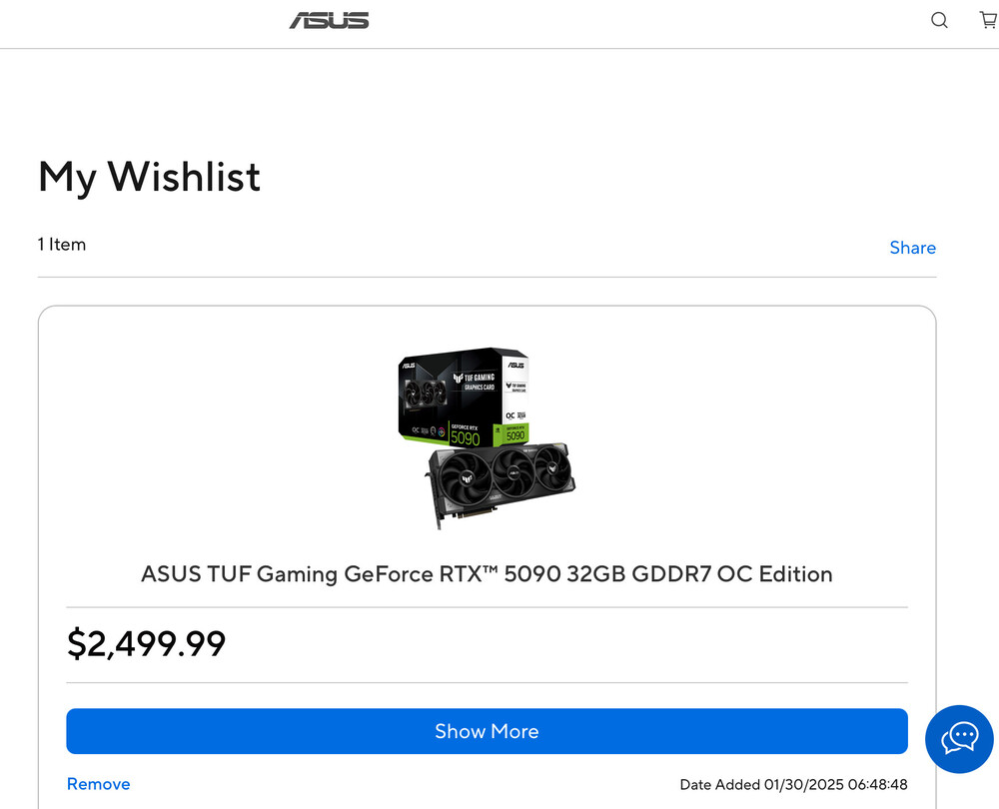Open the shopping cart icon
The image size is (999, 809).
click(x=988, y=20)
